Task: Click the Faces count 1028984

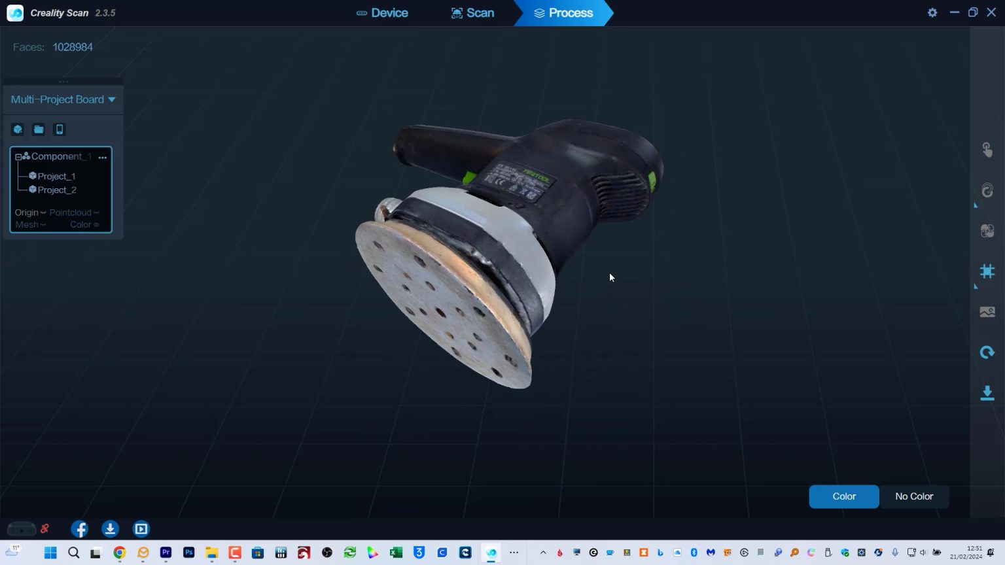Action: click(x=73, y=47)
